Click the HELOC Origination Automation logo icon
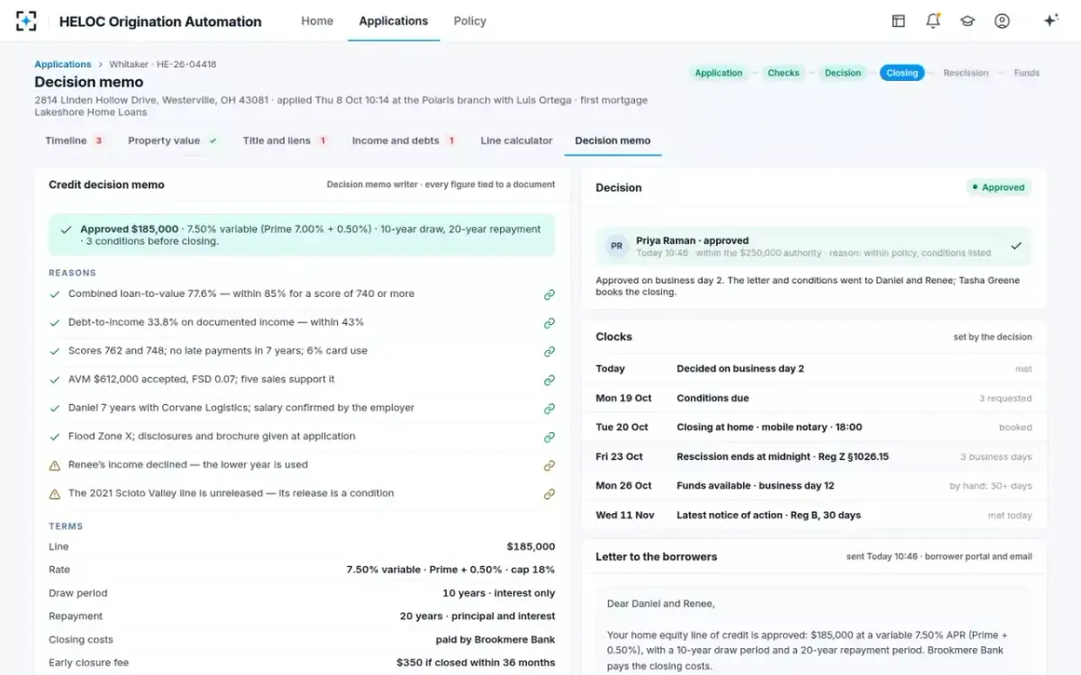Screen dimensions: 1081x675 pyautogui.click(x=27, y=21)
